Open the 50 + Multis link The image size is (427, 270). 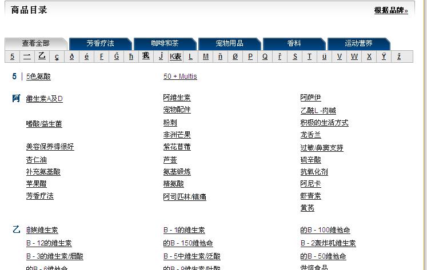click(180, 76)
